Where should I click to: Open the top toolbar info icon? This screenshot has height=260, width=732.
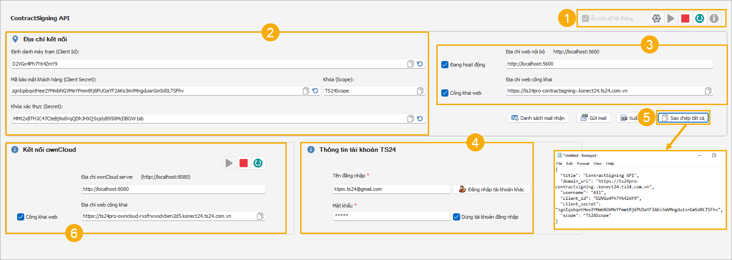pyautogui.click(x=714, y=18)
